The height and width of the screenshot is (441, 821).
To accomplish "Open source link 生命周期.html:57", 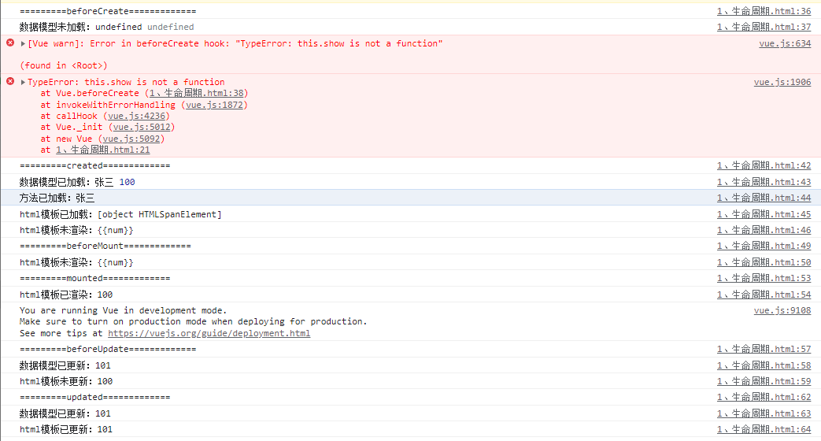I will (764, 350).
